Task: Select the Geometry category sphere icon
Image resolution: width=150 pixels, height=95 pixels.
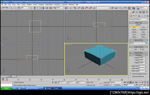Action: tap(131, 16)
